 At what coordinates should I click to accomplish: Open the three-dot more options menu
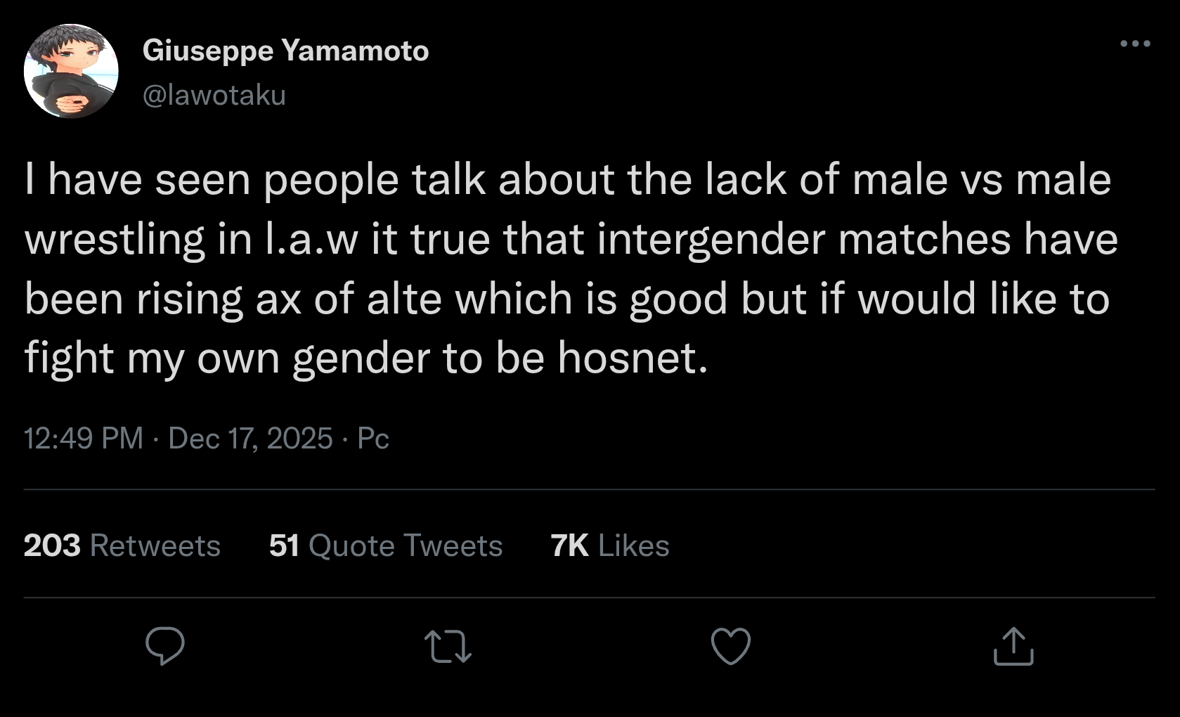[x=1135, y=44]
